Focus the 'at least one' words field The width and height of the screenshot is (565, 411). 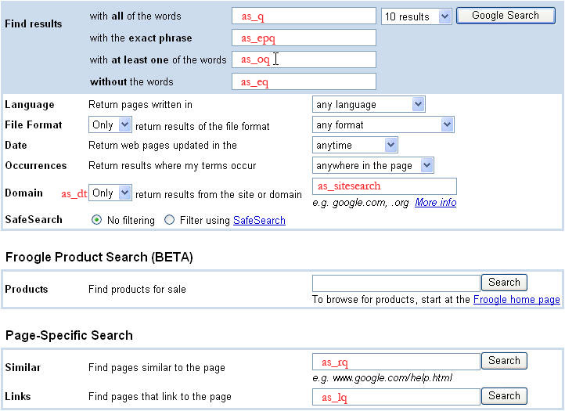(x=304, y=59)
